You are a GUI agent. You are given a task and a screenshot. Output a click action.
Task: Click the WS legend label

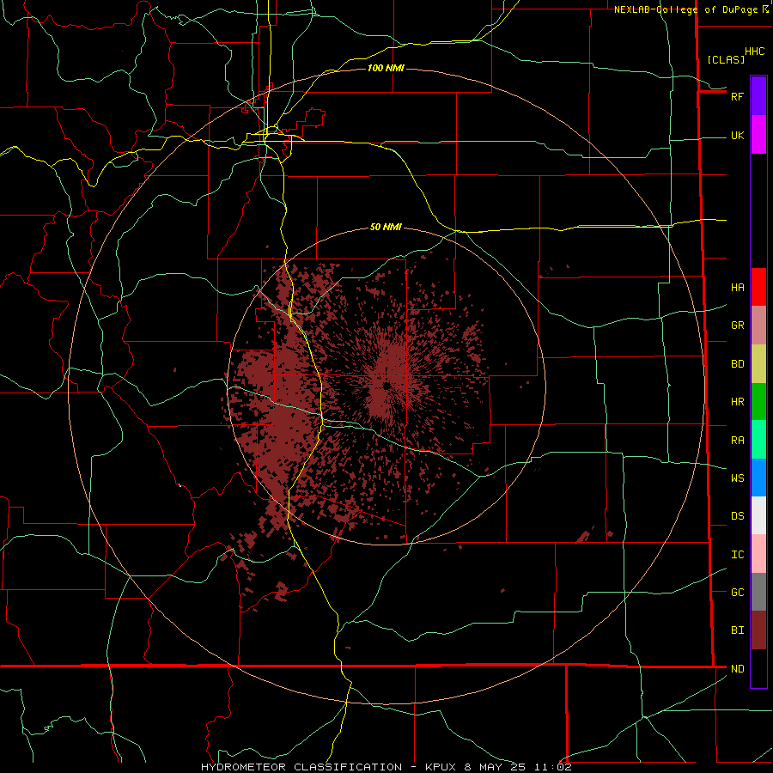738,478
